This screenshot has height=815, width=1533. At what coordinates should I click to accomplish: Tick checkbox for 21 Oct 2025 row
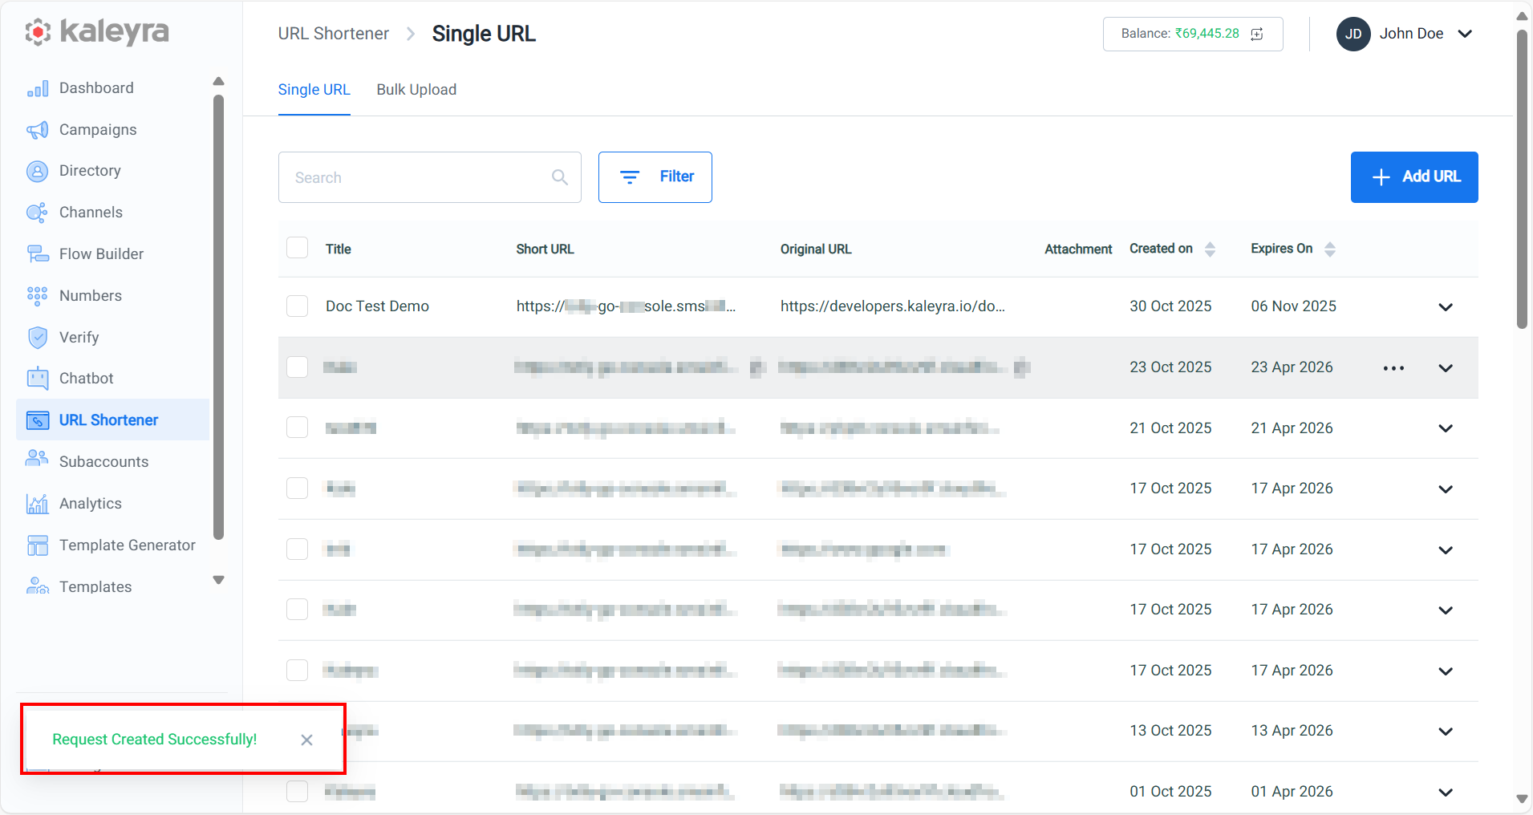point(298,428)
